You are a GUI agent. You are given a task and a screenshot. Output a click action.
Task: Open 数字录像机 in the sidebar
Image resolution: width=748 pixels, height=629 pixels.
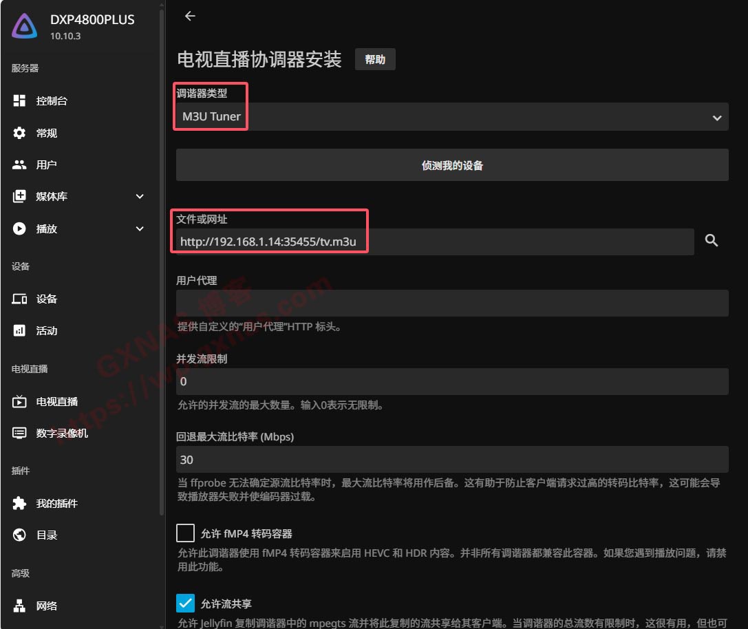pos(61,434)
